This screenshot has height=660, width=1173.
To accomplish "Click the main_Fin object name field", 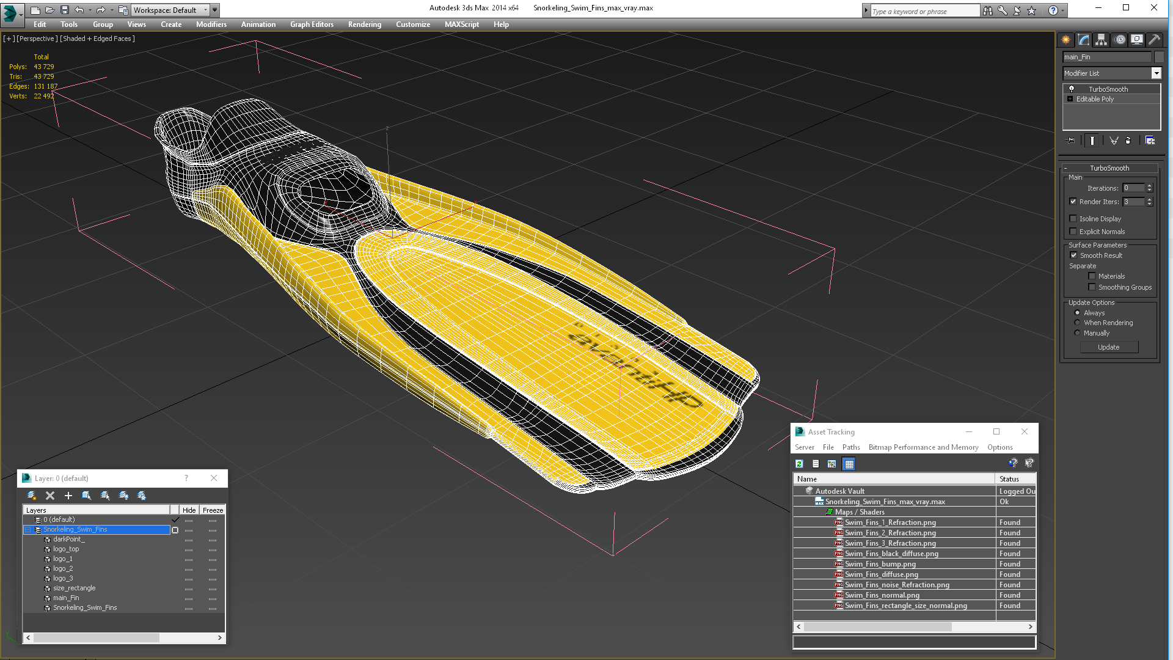I will (x=1106, y=57).
